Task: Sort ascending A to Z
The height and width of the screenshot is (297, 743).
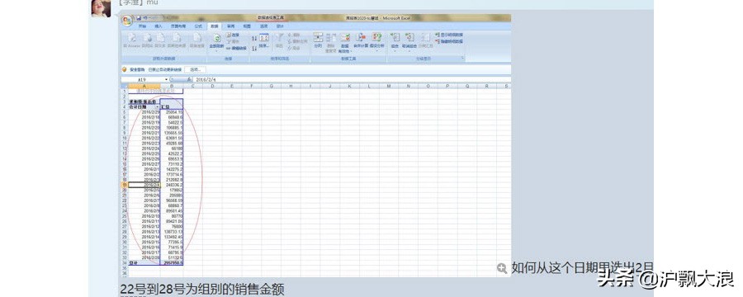Action: coord(254,39)
